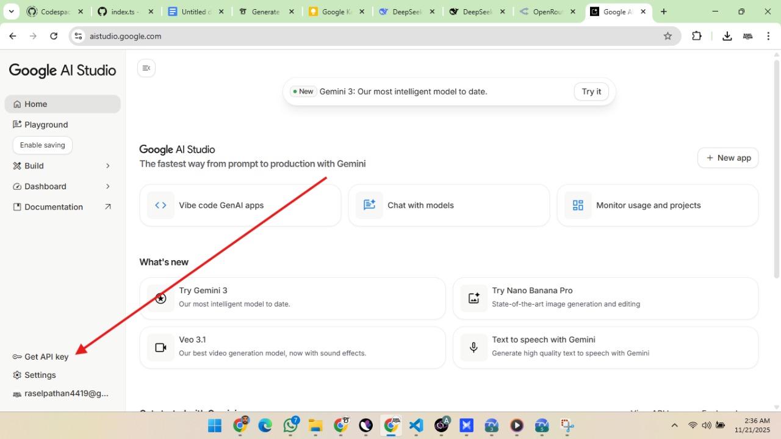Click the Nano Banana Pro image icon
The image size is (781, 439).
click(x=473, y=298)
